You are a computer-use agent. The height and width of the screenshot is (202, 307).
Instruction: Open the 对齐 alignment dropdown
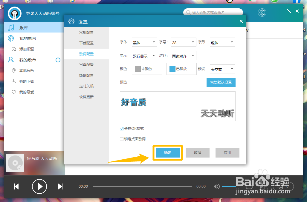pos(184,56)
